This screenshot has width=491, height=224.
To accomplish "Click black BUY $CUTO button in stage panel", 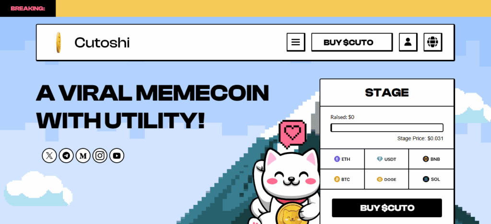I will [387, 208].
